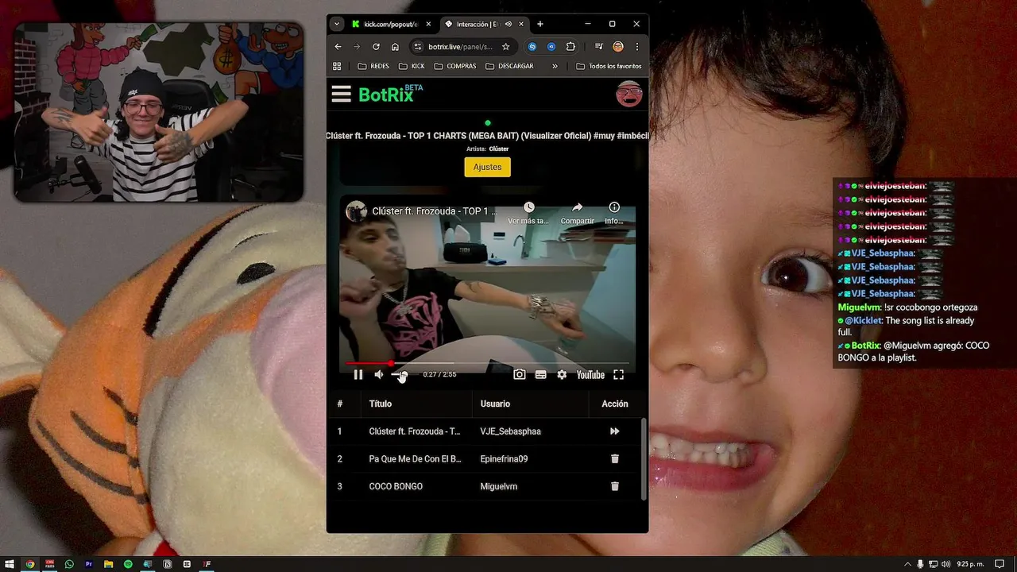Viewport: 1017px width, 572px height.
Task: Skip the Clúster ft. Frozouda song
Action: [x=614, y=431]
